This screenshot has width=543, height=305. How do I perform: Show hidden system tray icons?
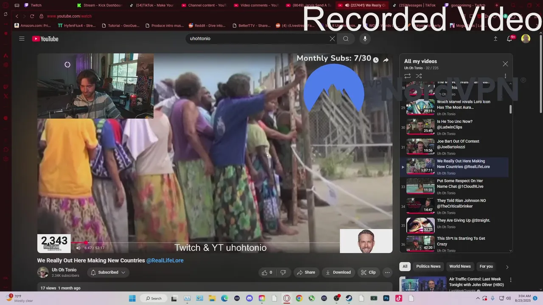pyautogui.click(x=479, y=298)
